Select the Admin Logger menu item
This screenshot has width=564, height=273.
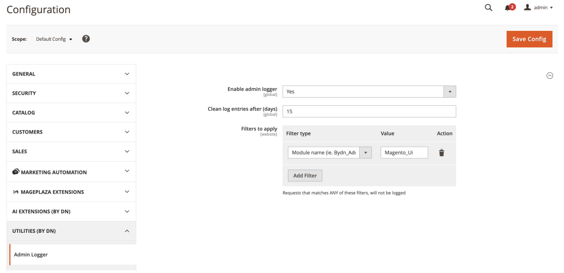[31, 255]
